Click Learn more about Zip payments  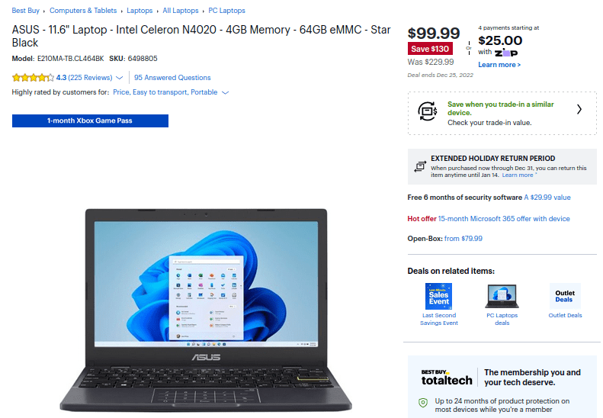pyautogui.click(x=499, y=65)
